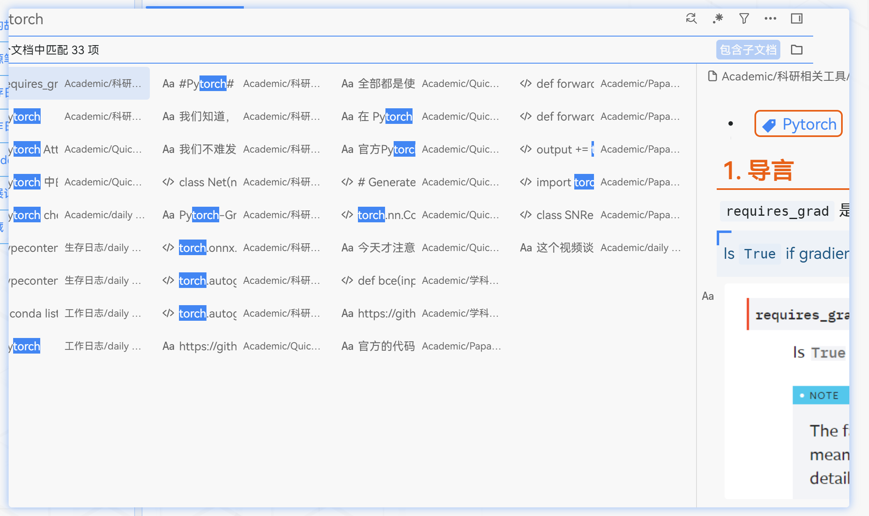Toggle the 包含子文档 option
Image resolution: width=869 pixels, height=516 pixels.
click(748, 49)
